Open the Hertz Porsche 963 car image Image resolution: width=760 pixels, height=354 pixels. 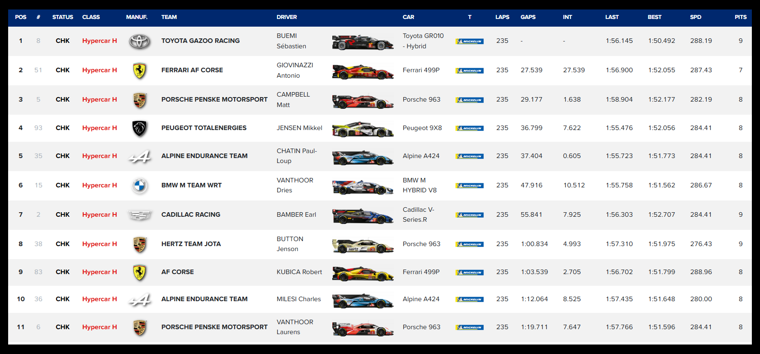(363, 246)
